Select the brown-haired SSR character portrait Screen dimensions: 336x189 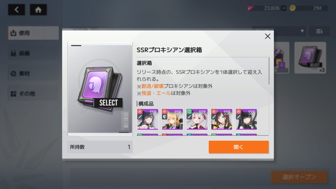tap(221, 119)
